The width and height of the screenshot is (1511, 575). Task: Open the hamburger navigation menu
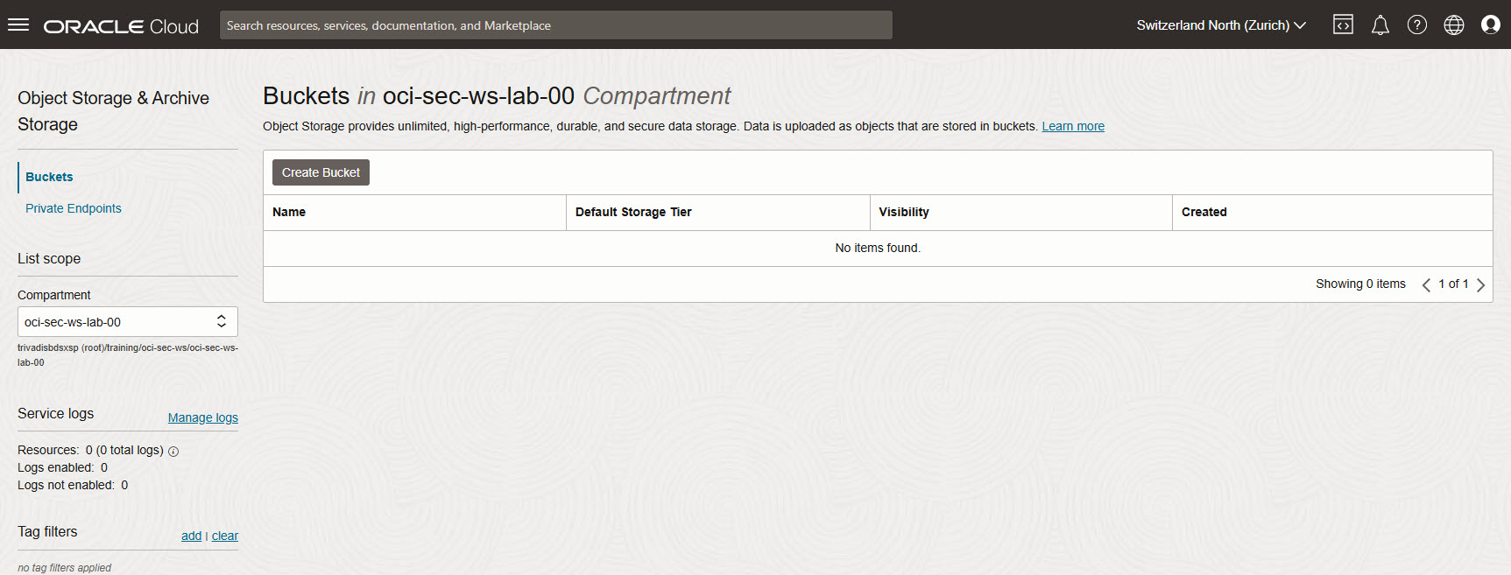[x=18, y=25]
